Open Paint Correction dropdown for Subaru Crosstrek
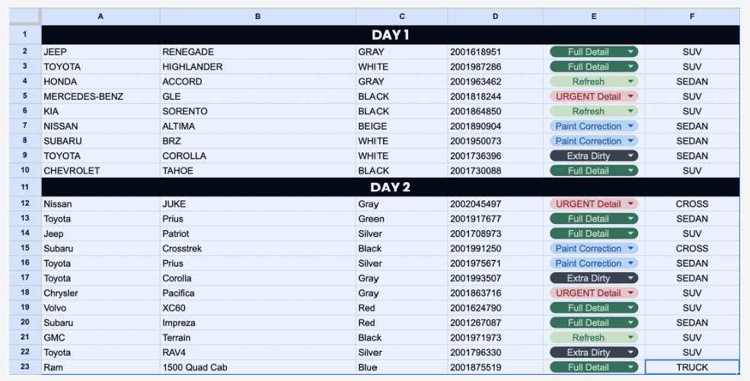The image size is (750, 381). tap(631, 248)
